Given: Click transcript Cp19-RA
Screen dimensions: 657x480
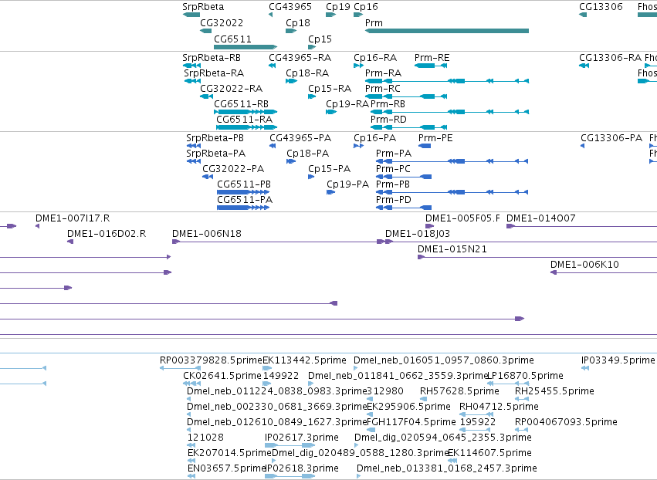Looking at the screenshot, I should click(x=347, y=104).
